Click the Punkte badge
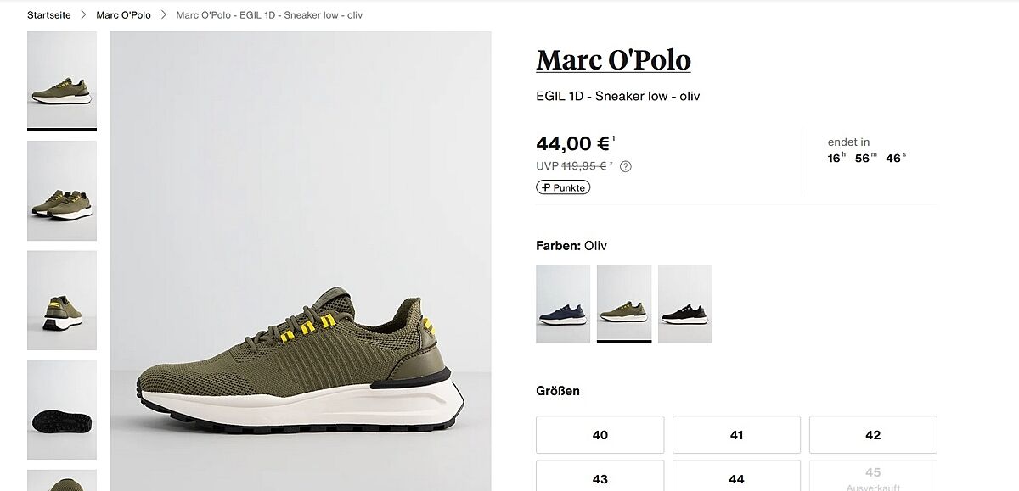The image size is (1019, 491). [x=563, y=187]
